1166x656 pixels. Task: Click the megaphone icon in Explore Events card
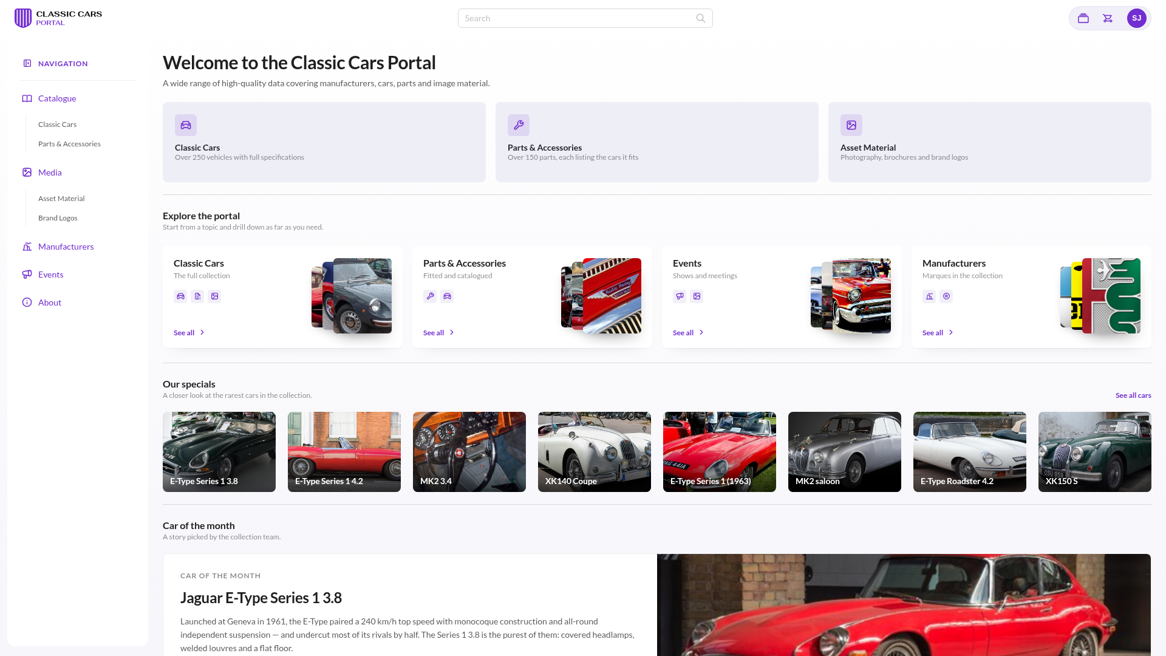tap(680, 296)
